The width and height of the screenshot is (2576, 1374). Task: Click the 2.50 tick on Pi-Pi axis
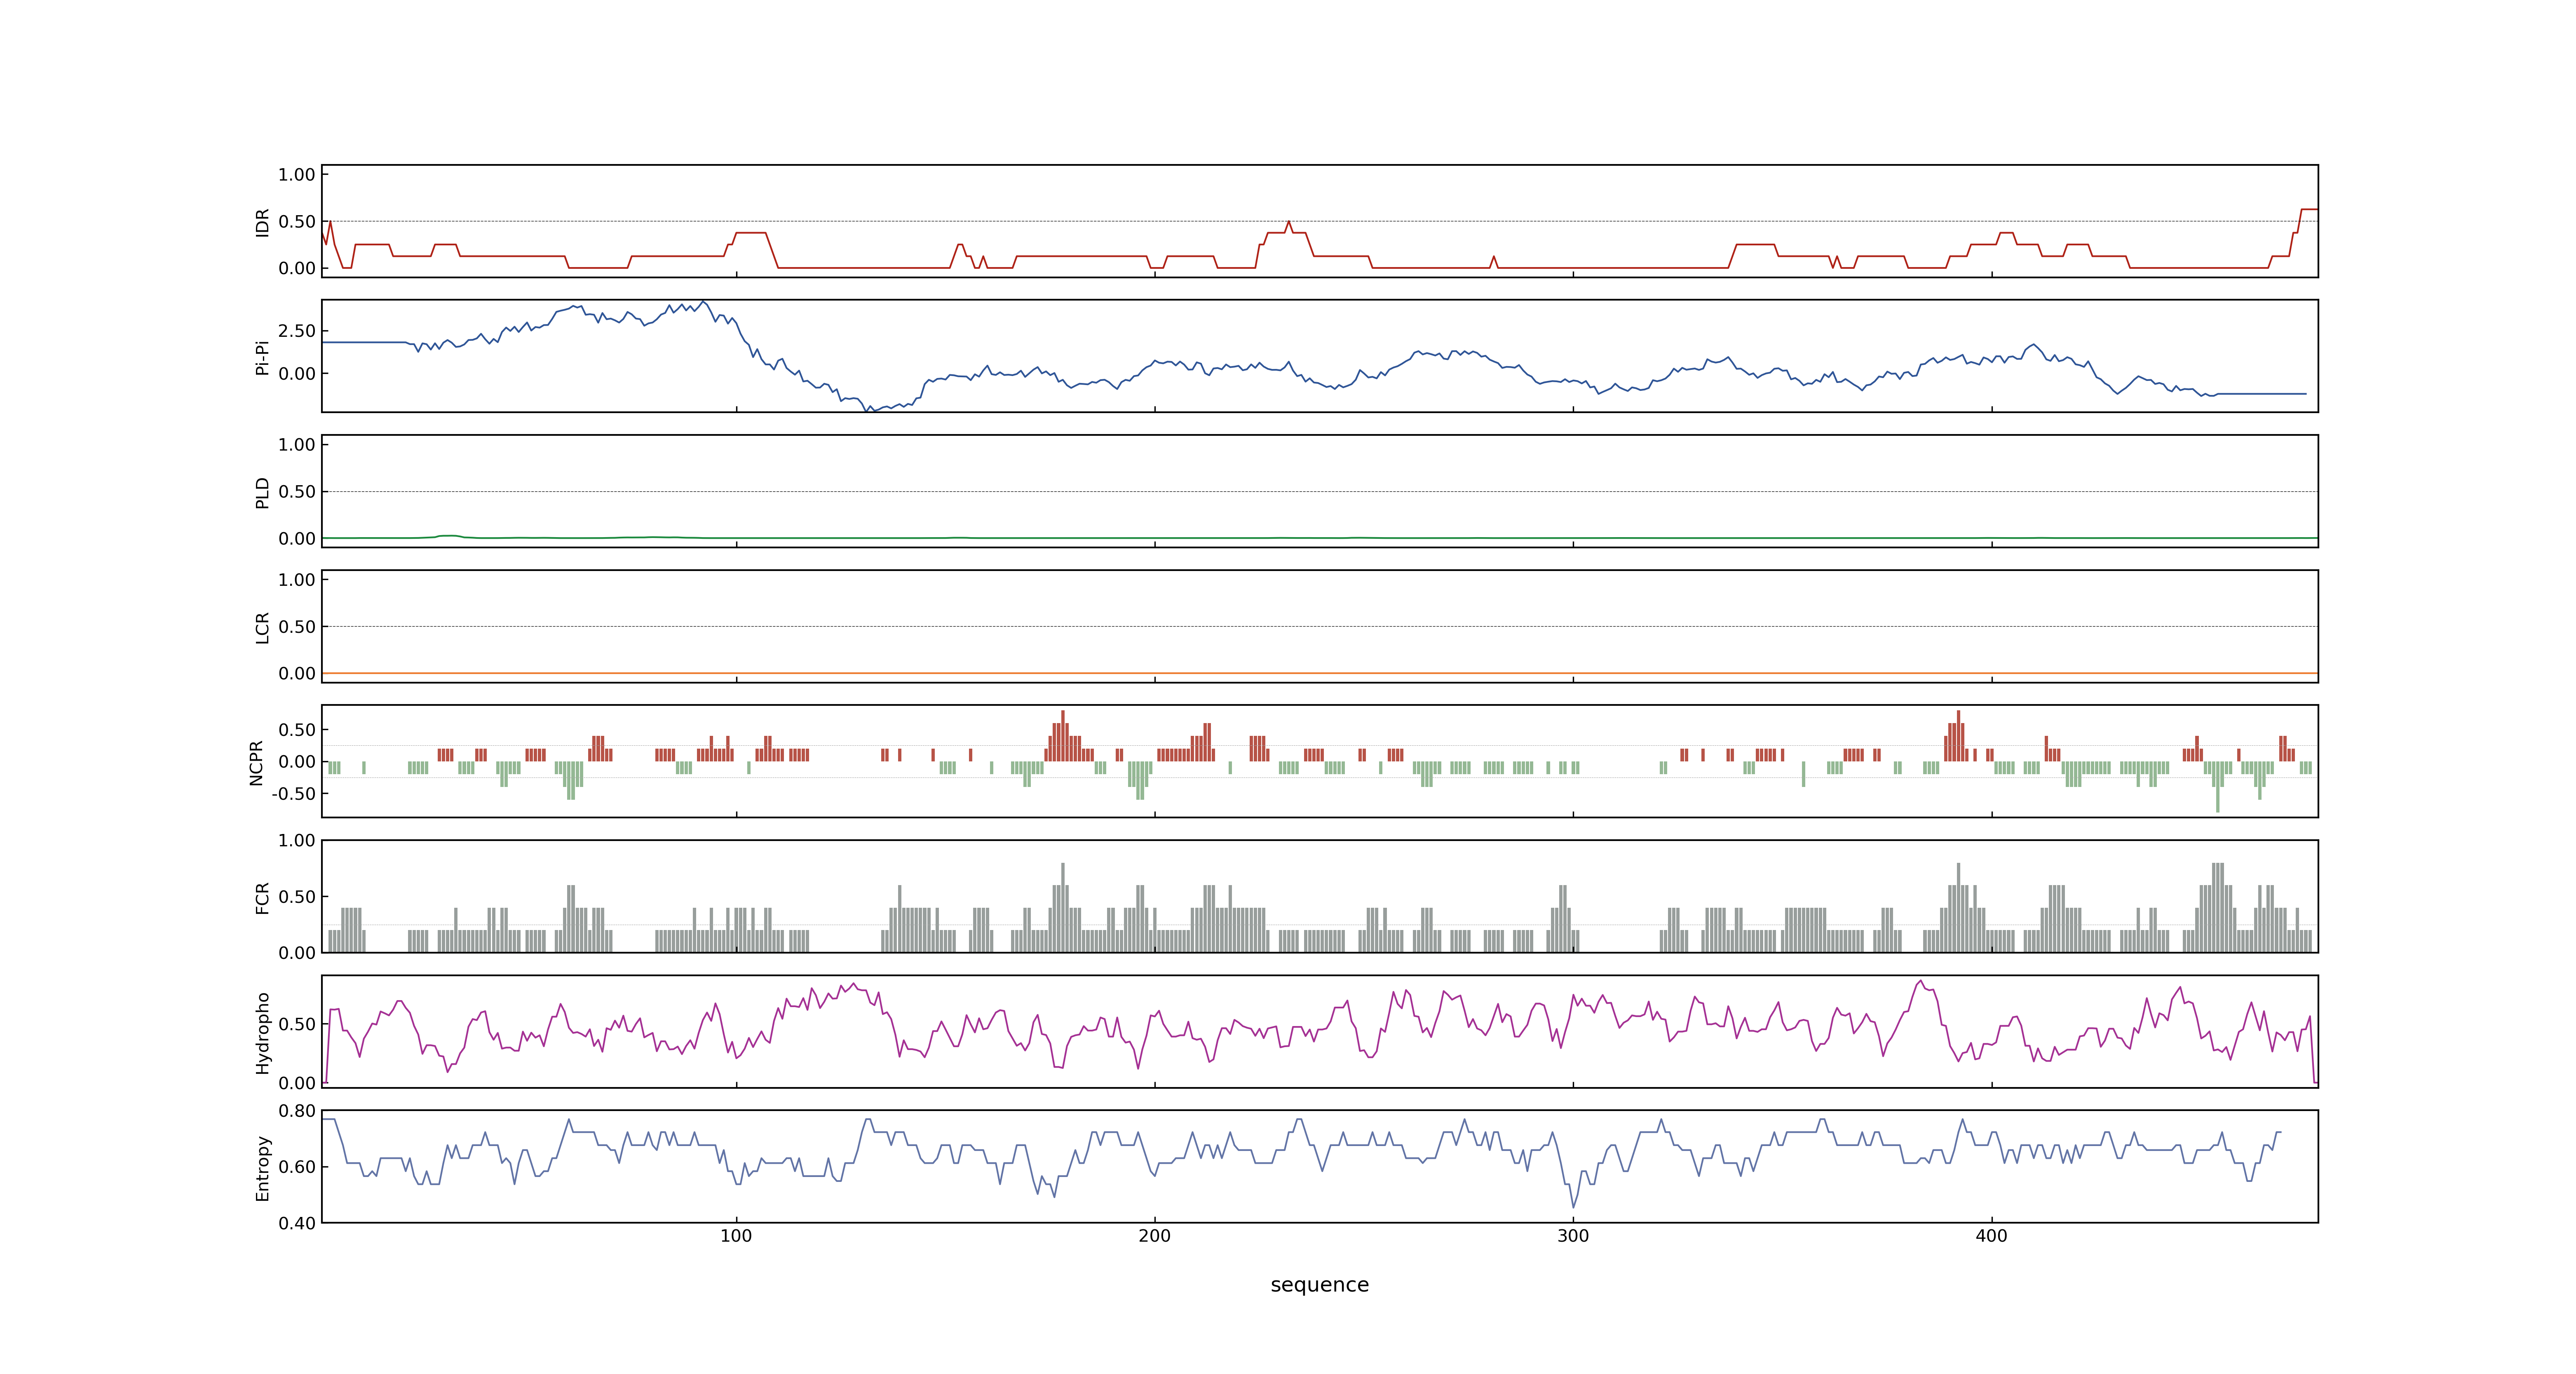(x=297, y=331)
